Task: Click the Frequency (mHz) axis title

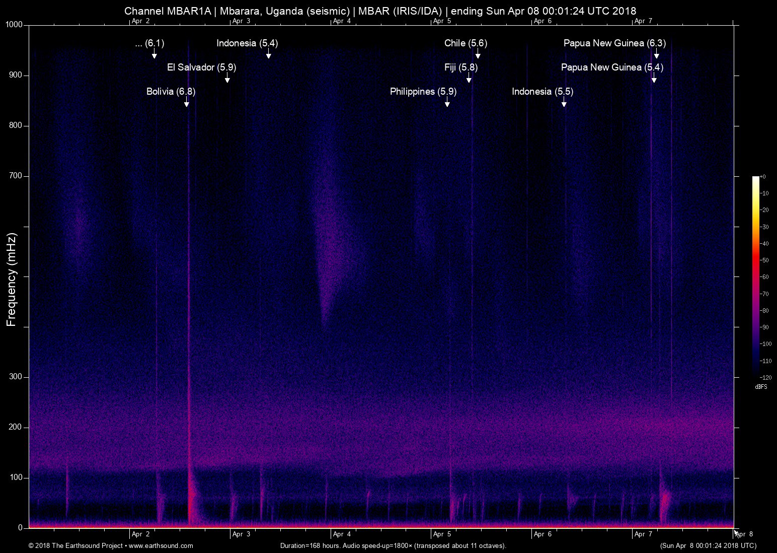Action: click(12, 279)
